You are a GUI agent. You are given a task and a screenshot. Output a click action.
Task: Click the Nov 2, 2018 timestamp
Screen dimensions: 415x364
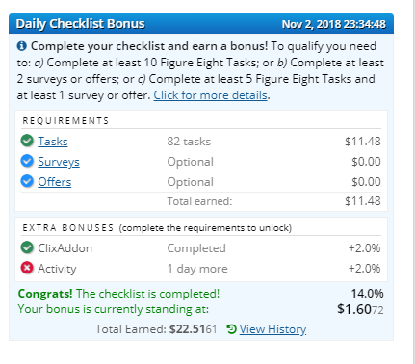pos(334,24)
